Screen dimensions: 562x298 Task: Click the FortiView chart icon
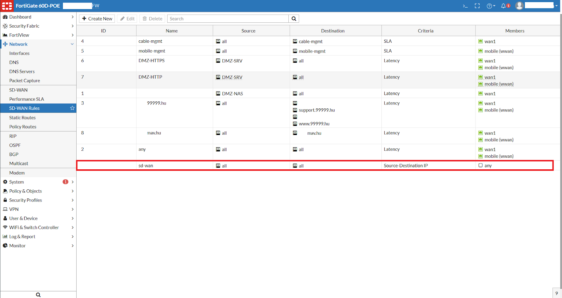pos(5,35)
